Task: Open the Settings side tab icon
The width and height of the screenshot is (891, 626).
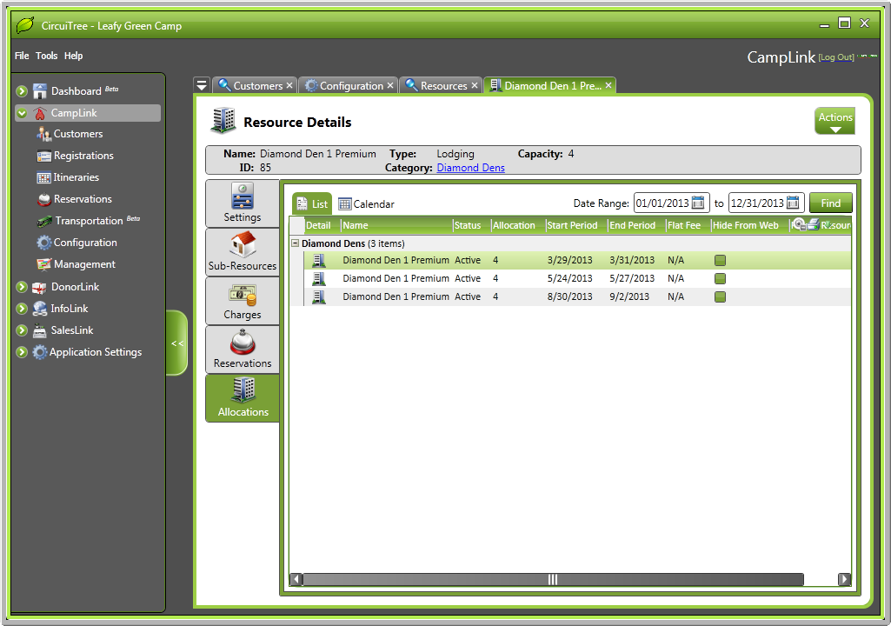Action: point(242,196)
